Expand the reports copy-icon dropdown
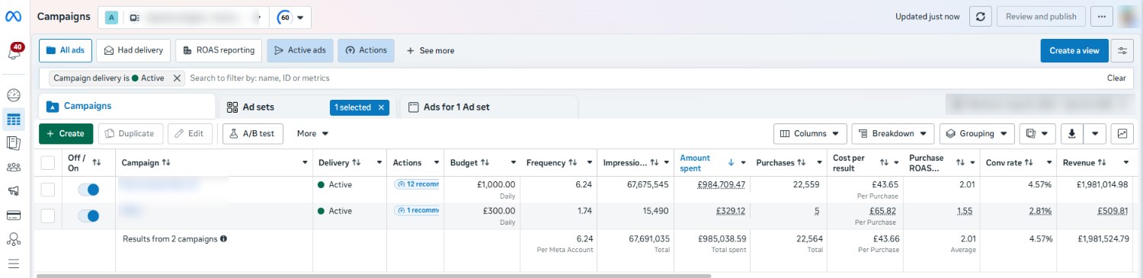 tap(1037, 133)
